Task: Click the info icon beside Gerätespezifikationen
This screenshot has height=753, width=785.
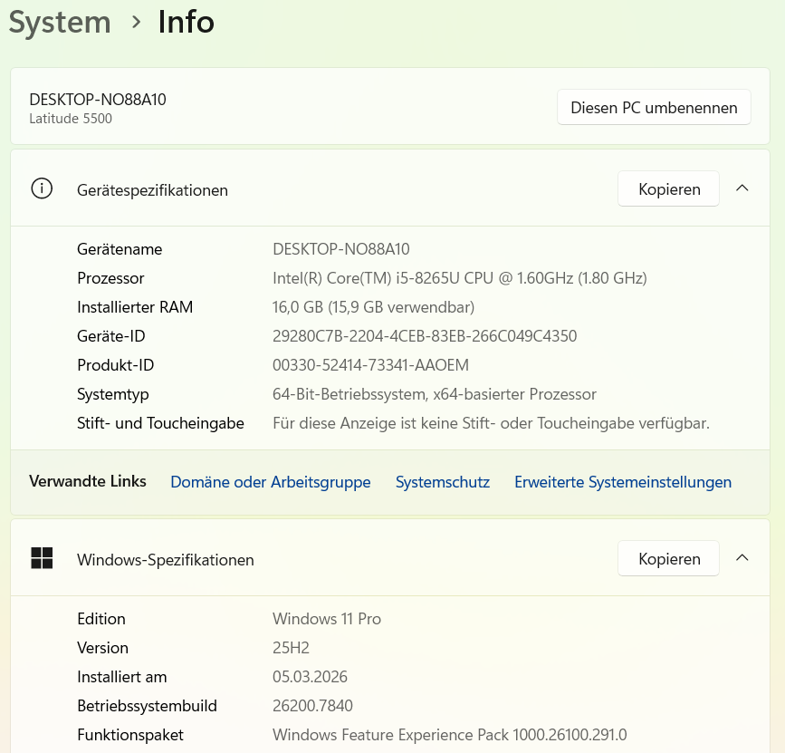Action: click(42, 188)
